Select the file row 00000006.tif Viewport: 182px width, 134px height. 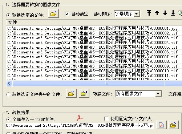click(94, 52)
